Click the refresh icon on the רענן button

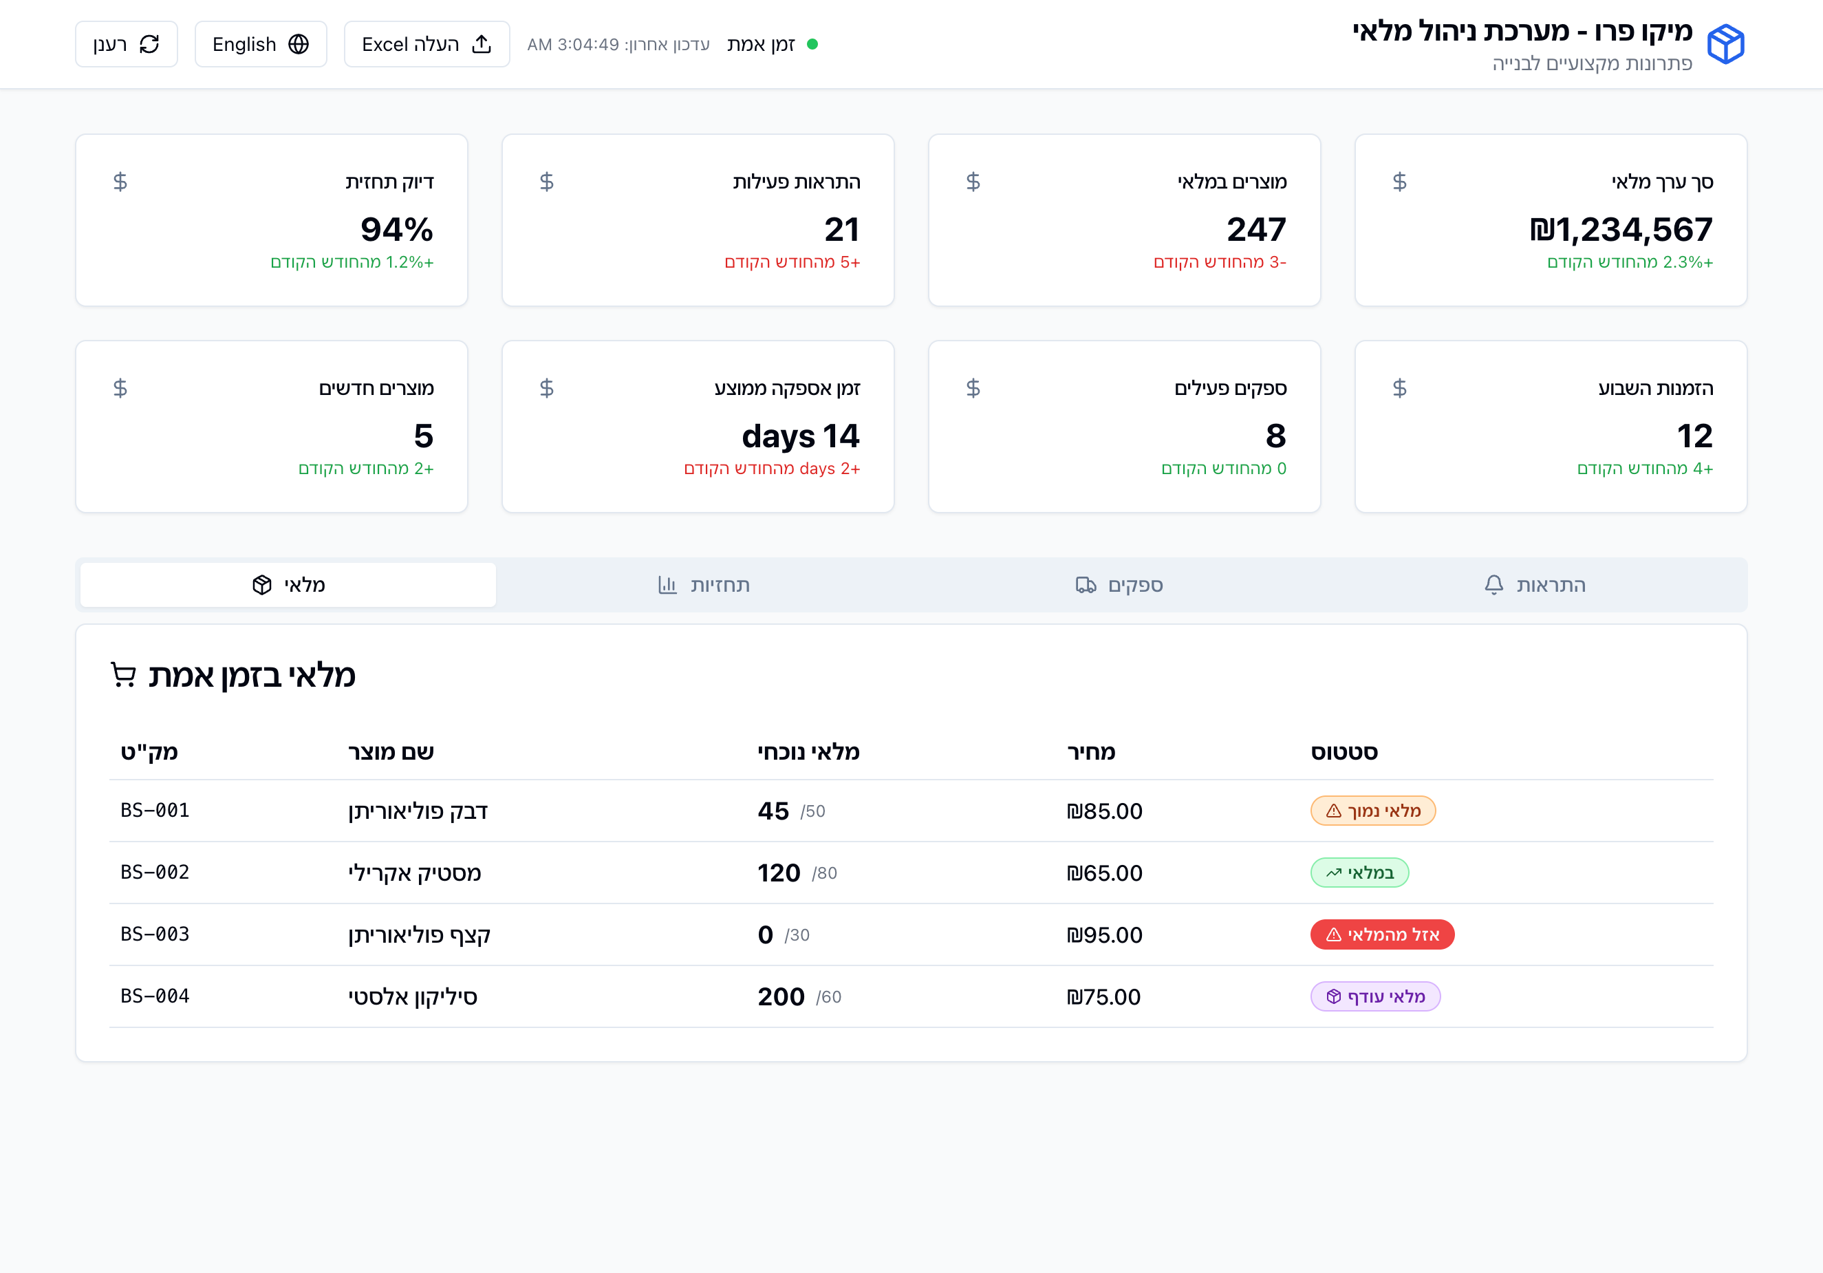tap(151, 43)
